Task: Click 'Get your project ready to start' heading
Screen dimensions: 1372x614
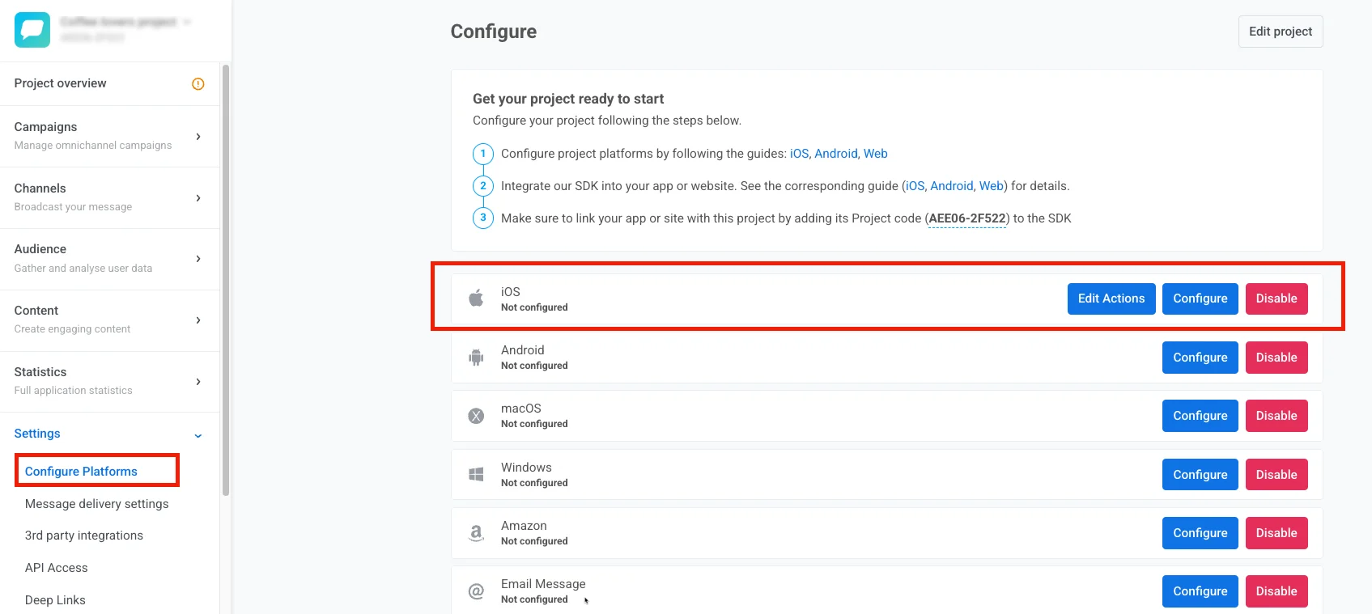Action: [568, 99]
